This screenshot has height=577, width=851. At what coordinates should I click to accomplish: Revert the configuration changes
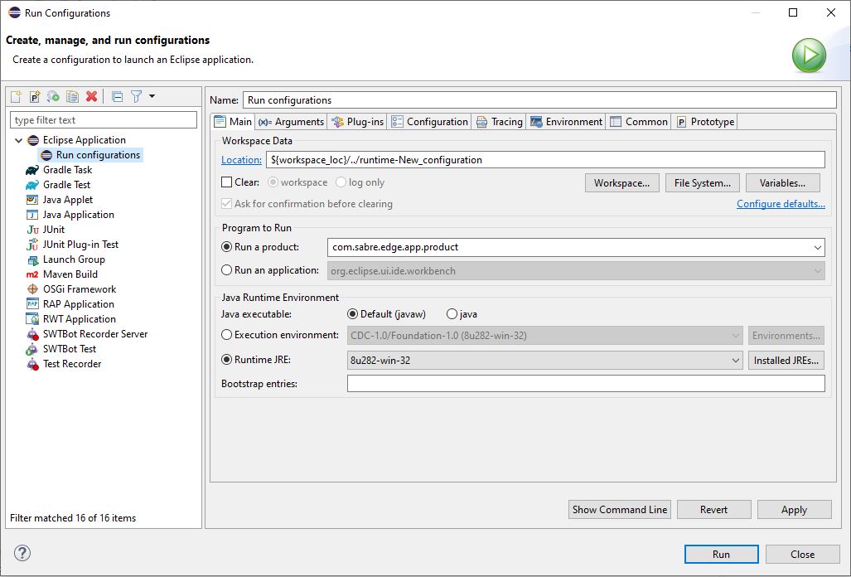point(713,510)
